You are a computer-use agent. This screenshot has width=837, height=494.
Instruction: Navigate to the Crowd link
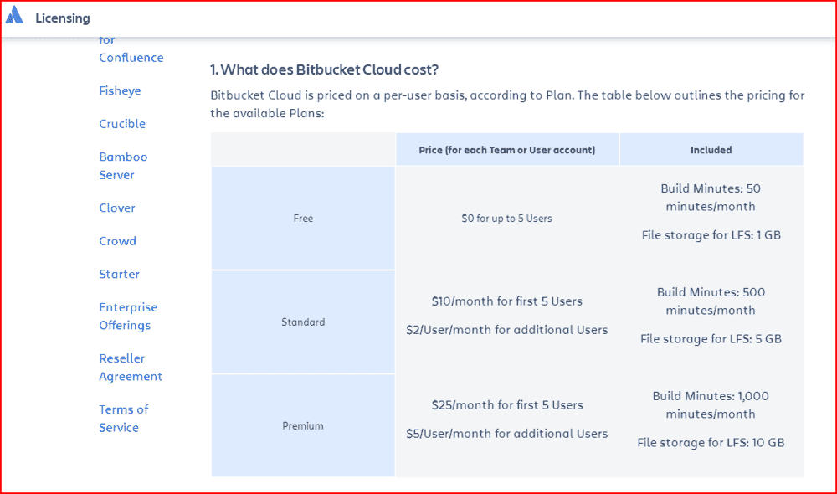[x=117, y=241]
